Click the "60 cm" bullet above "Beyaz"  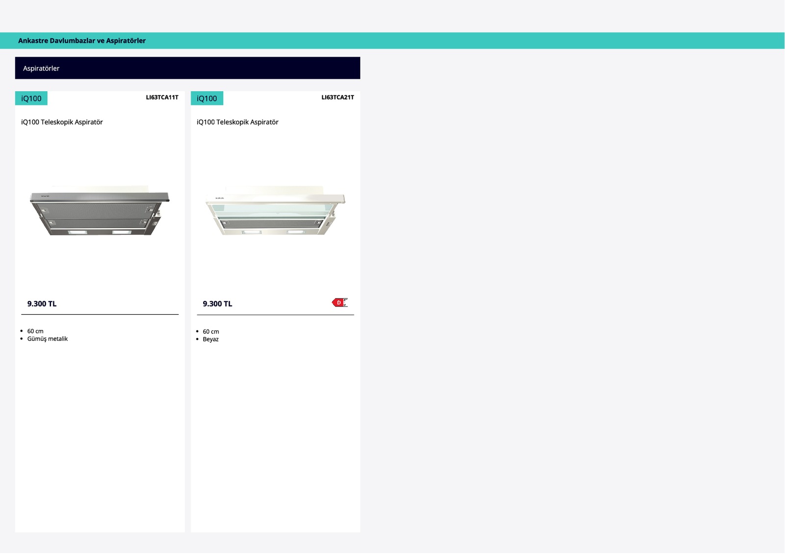tap(211, 332)
